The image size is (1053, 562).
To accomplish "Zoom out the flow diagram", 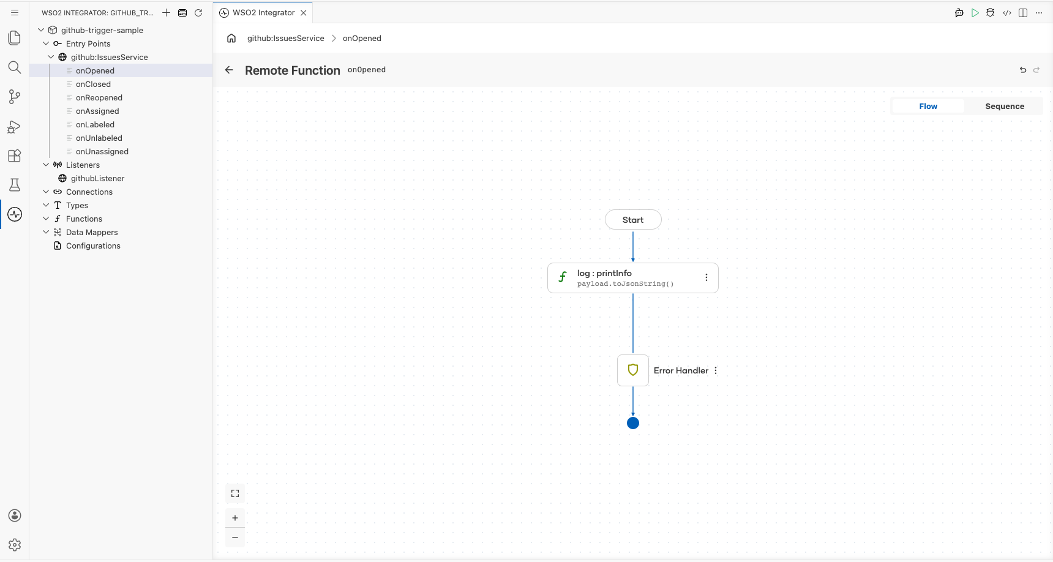I will [235, 538].
